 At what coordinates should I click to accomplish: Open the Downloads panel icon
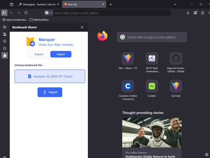tap(188, 13)
